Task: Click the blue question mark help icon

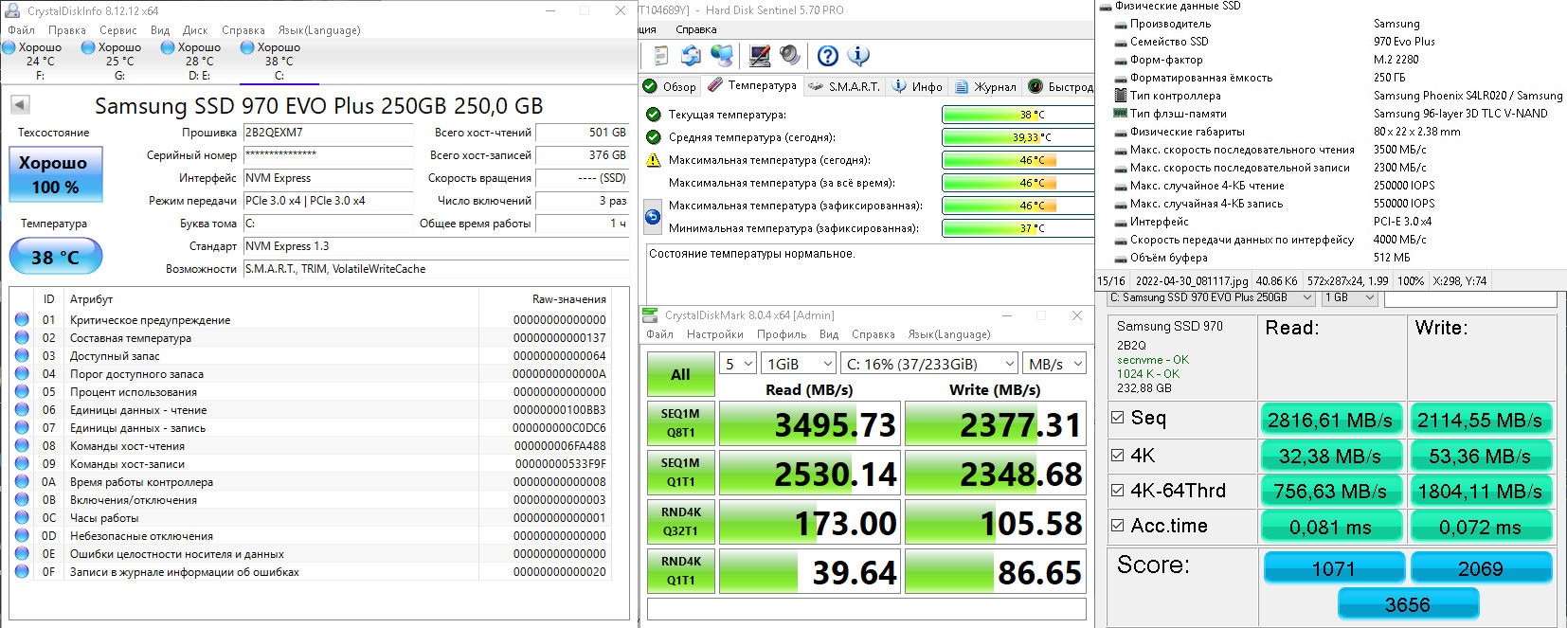Action: (827, 56)
